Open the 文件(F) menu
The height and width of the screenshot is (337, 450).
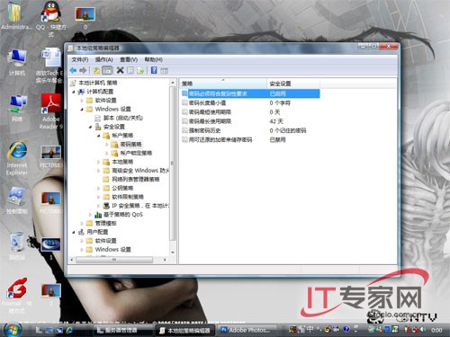[80, 59]
